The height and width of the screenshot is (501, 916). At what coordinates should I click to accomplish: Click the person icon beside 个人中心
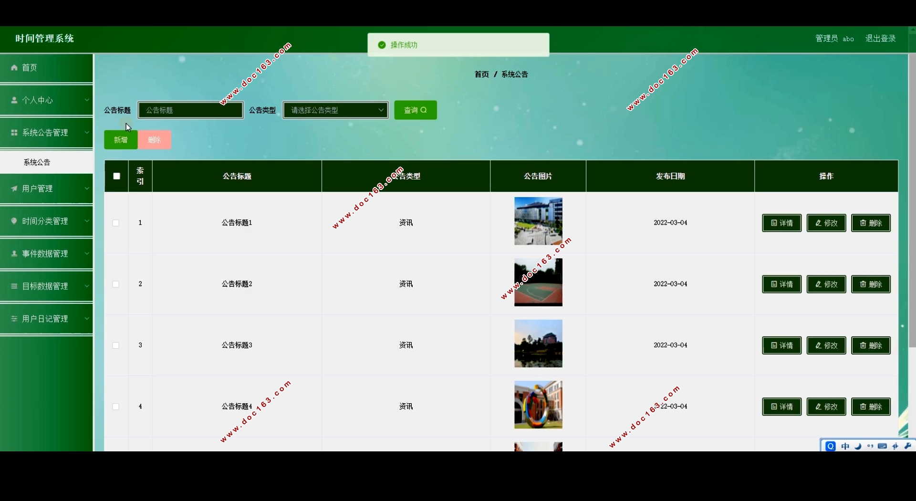click(x=14, y=100)
